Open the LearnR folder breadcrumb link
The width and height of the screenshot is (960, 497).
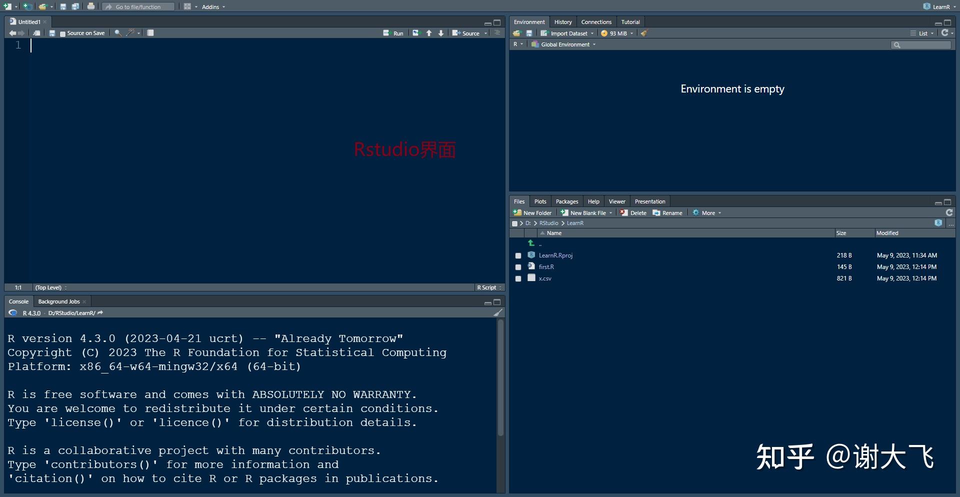[575, 223]
